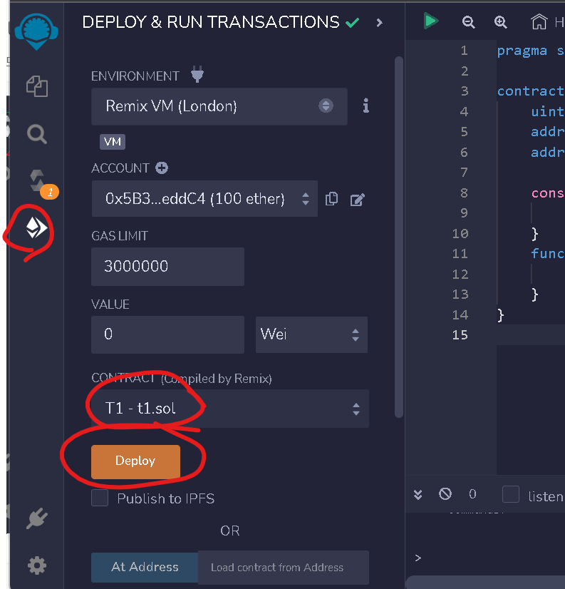
Task: Open Settings gear in sidebar
Action: coord(37,565)
